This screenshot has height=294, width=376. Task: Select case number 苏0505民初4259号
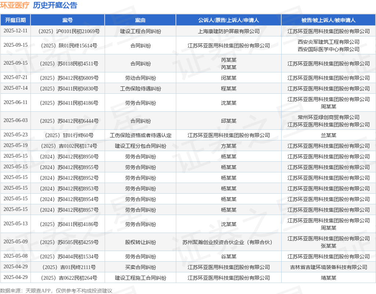coord(69,242)
